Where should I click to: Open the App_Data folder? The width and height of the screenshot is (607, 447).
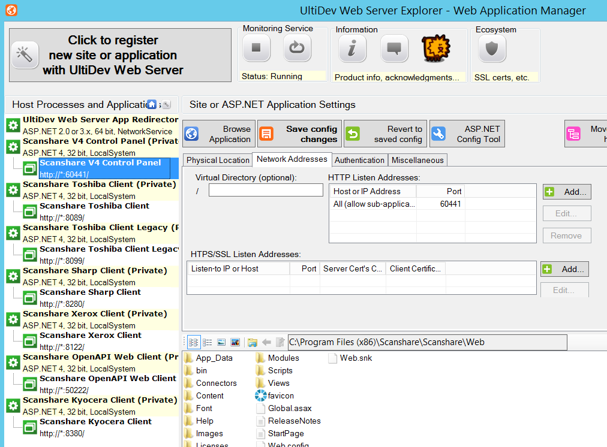point(209,358)
